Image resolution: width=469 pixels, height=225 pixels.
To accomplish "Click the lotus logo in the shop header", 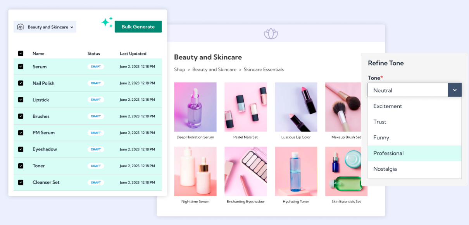I will 271,34.
